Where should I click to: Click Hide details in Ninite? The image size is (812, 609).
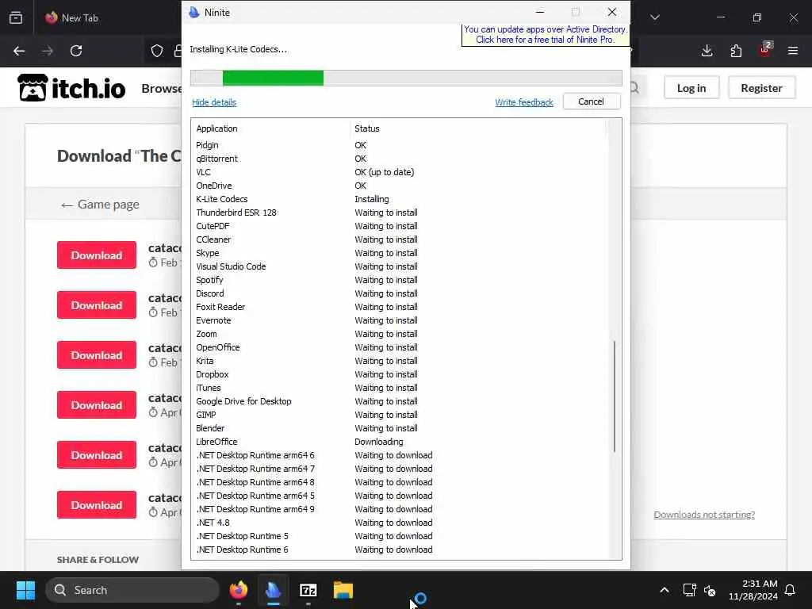tap(214, 102)
